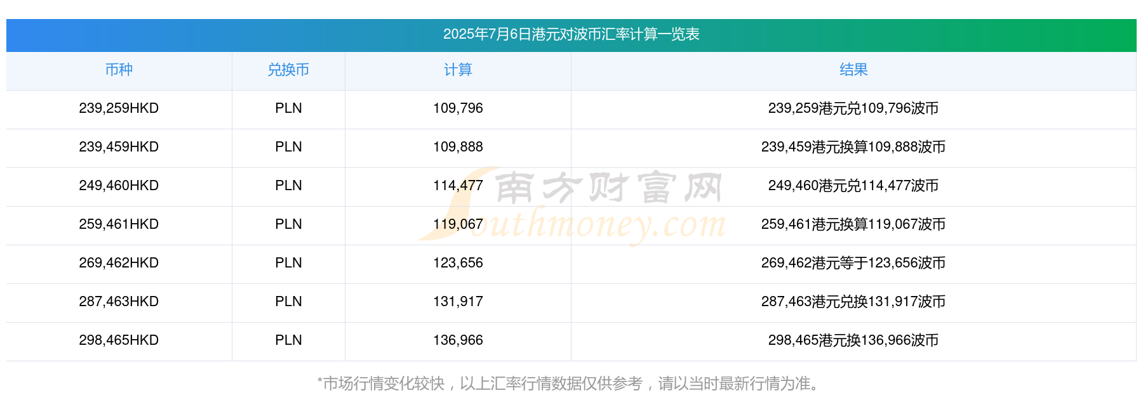The height and width of the screenshot is (412, 1143).
Task: Click the calculated value 109,796
Action: (458, 108)
